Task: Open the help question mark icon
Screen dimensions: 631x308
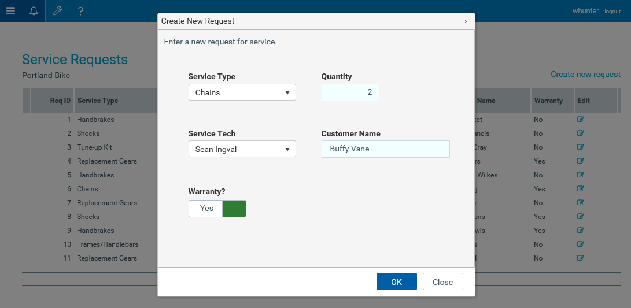Action: point(80,11)
